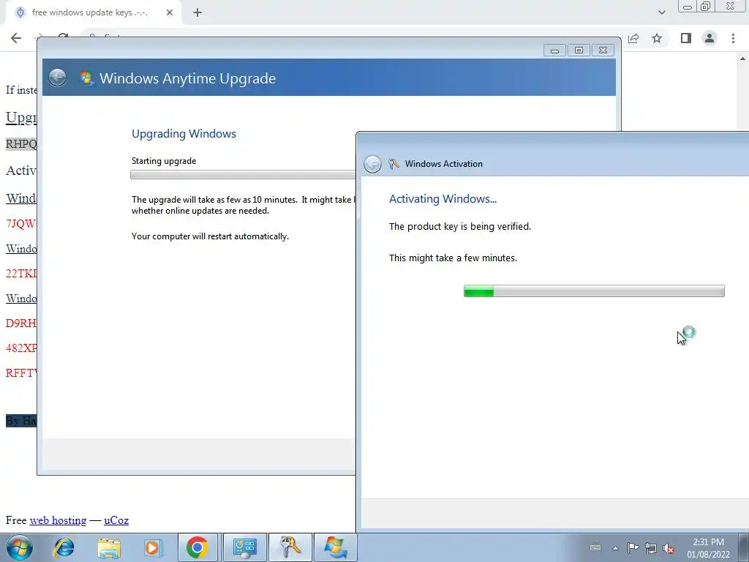
Task: Click scroll up arrow on page scrollbar
Action: [743, 59]
